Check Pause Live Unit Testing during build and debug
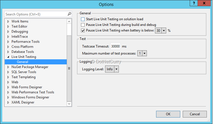 (x=83, y=25)
